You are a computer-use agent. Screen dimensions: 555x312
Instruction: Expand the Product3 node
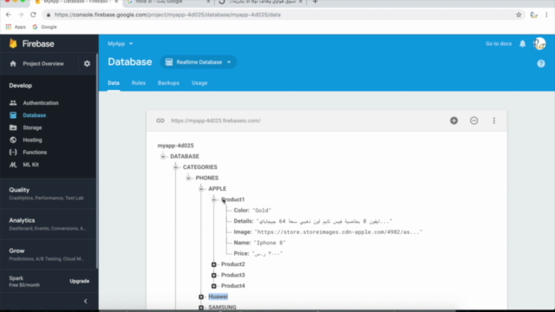click(x=214, y=275)
